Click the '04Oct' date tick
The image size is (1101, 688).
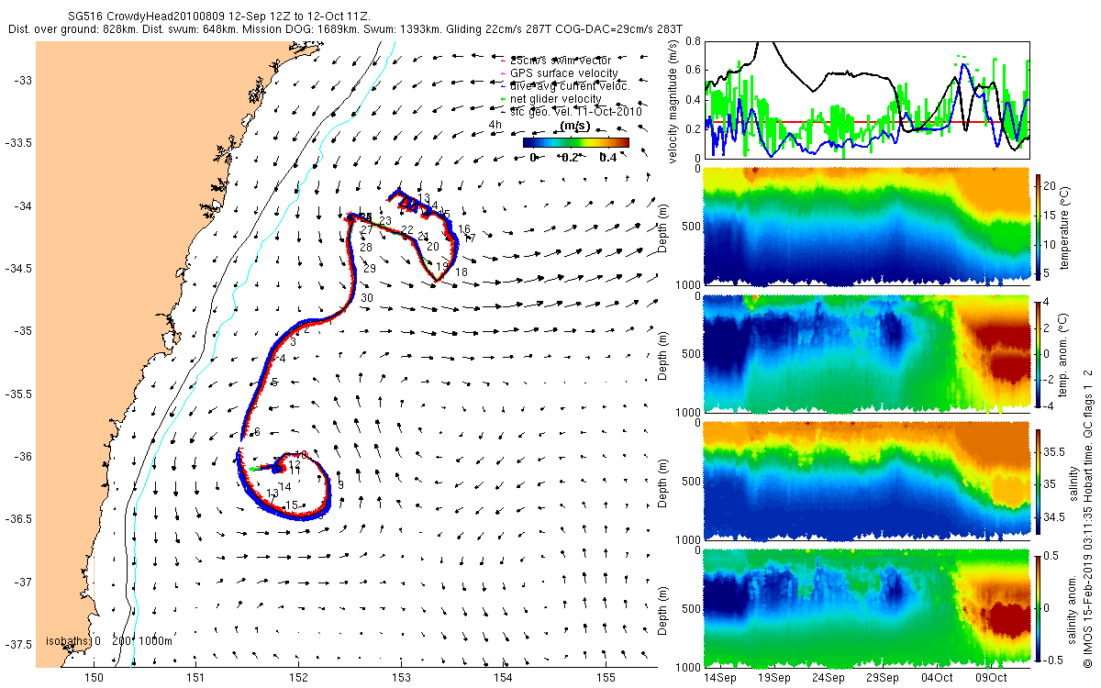[x=936, y=679]
